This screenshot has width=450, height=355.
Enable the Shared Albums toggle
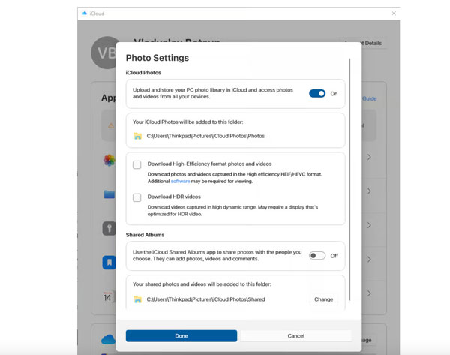317,256
